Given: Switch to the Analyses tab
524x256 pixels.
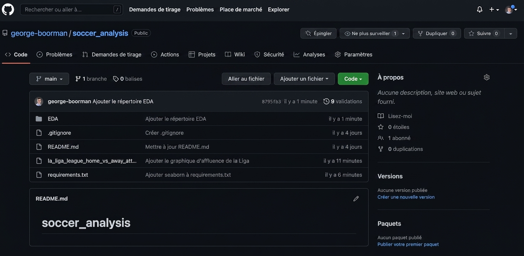Looking at the screenshot, I should (x=309, y=54).
